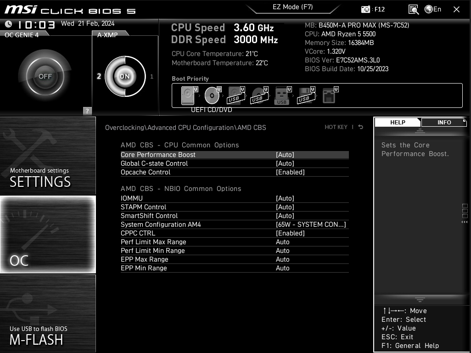Open the SmartShift Control [Auto] dropdown
Viewport: 471px width, 353px height.
point(285,216)
